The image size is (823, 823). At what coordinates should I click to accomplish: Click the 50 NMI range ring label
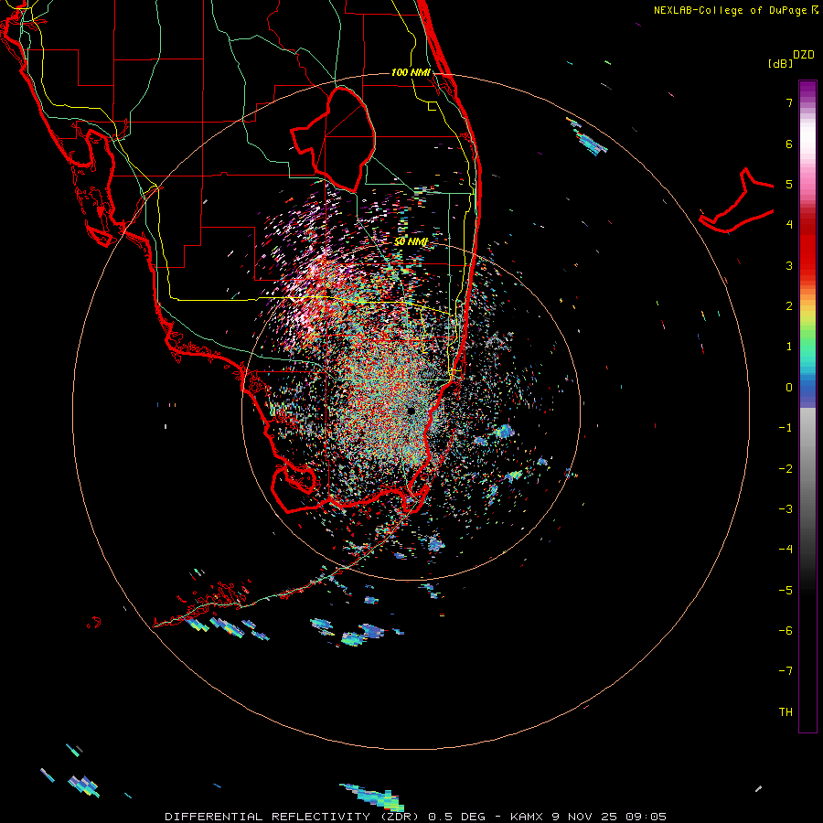(411, 241)
